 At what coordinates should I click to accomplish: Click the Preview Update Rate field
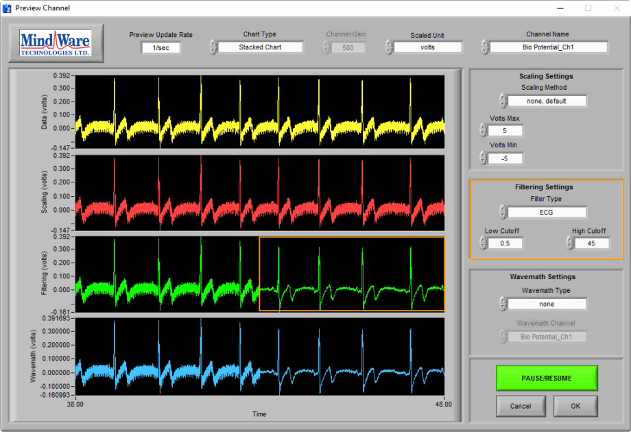click(160, 47)
